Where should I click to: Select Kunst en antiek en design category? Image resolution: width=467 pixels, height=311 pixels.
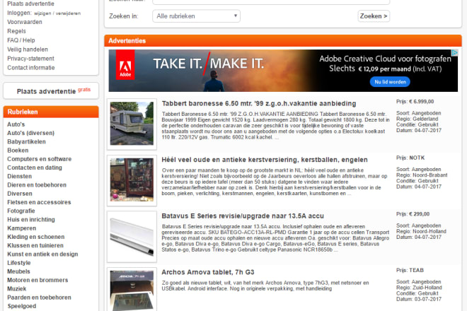pos(42,254)
